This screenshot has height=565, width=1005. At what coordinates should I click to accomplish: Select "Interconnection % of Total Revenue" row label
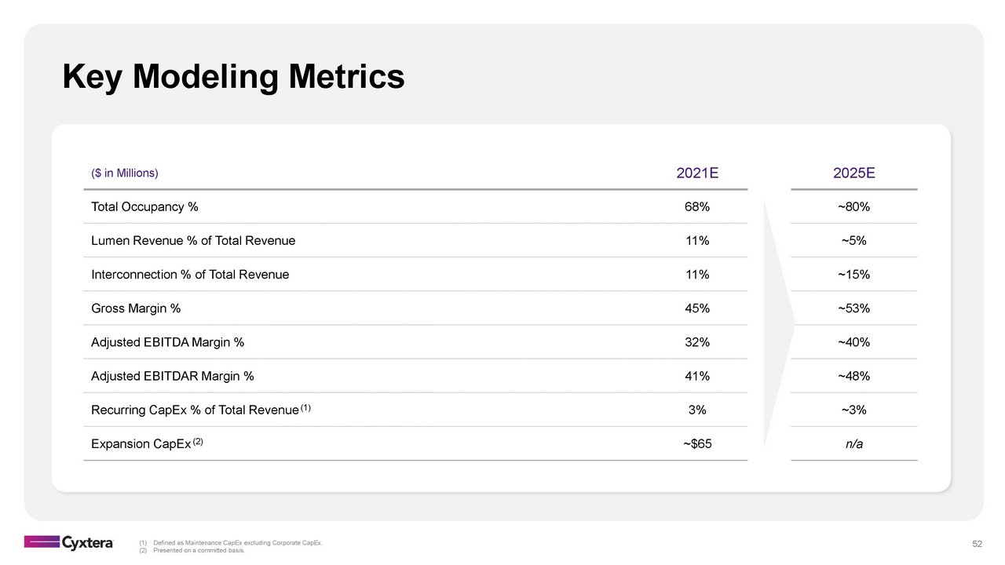pos(190,275)
